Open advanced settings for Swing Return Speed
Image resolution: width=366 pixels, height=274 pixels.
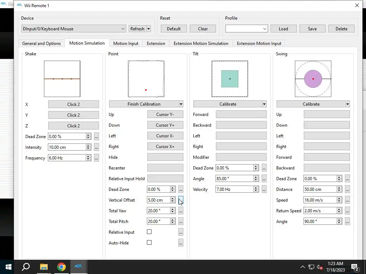pyautogui.click(x=347, y=211)
